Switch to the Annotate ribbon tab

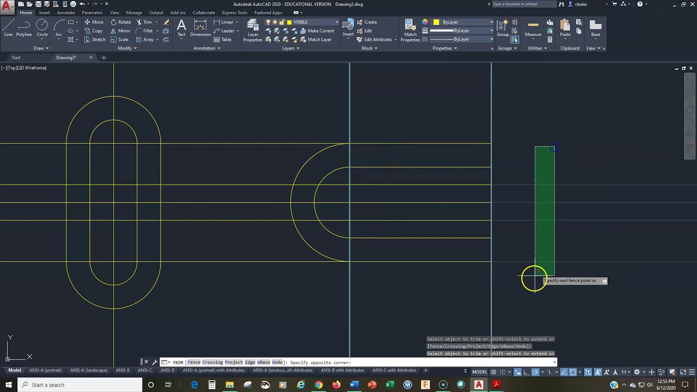pos(66,13)
